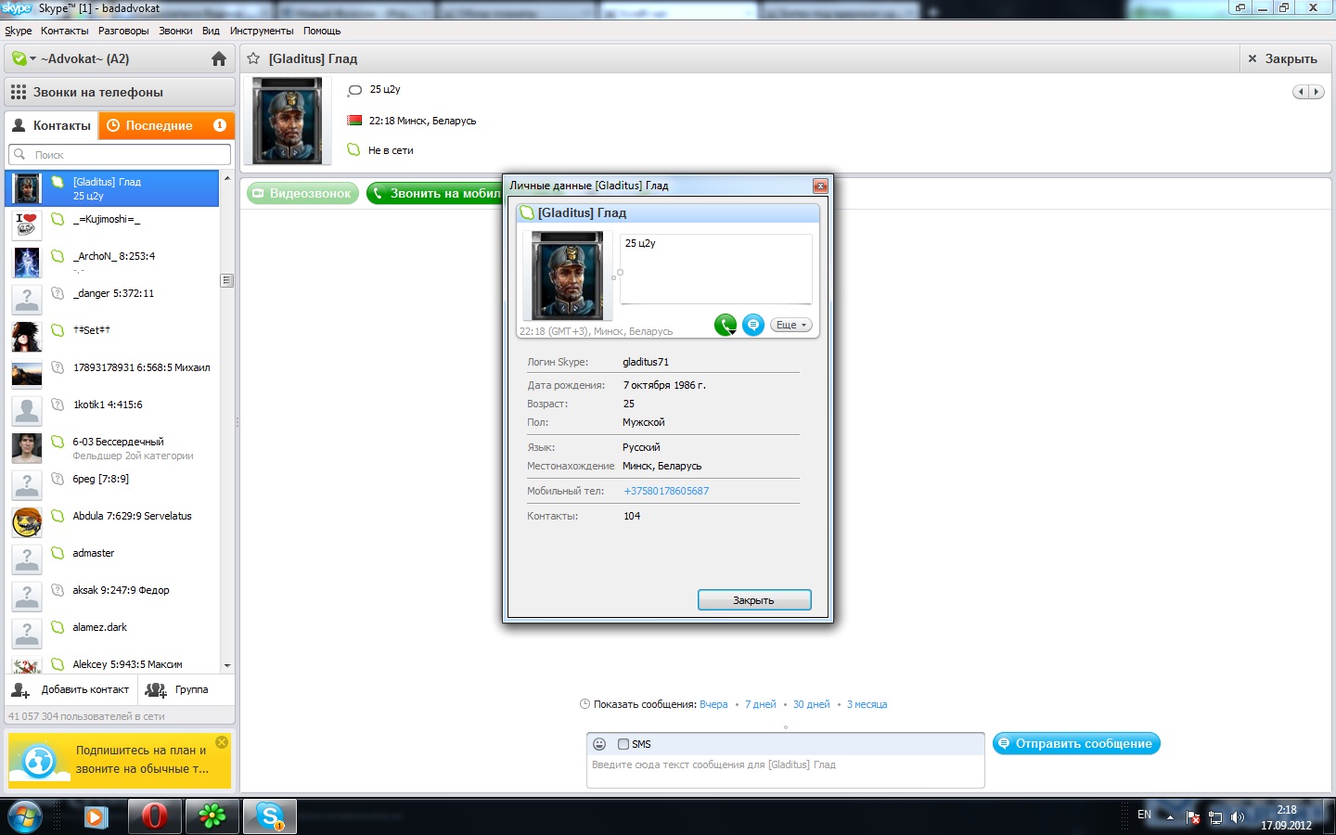
Task: Click the Группа button
Action: click(177, 689)
